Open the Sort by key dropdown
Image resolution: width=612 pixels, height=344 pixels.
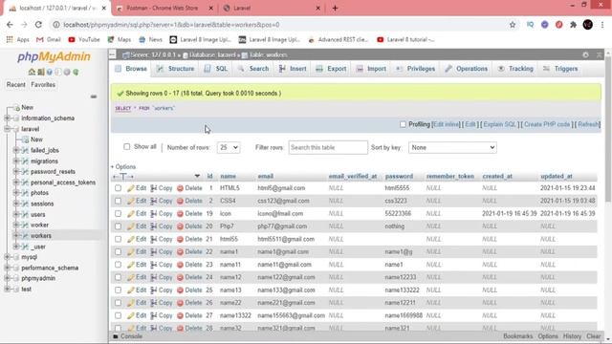pos(452,147)
